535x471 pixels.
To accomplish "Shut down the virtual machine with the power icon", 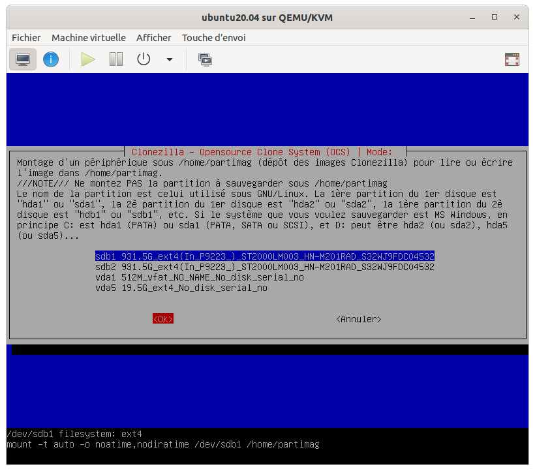I will [144, 59].
